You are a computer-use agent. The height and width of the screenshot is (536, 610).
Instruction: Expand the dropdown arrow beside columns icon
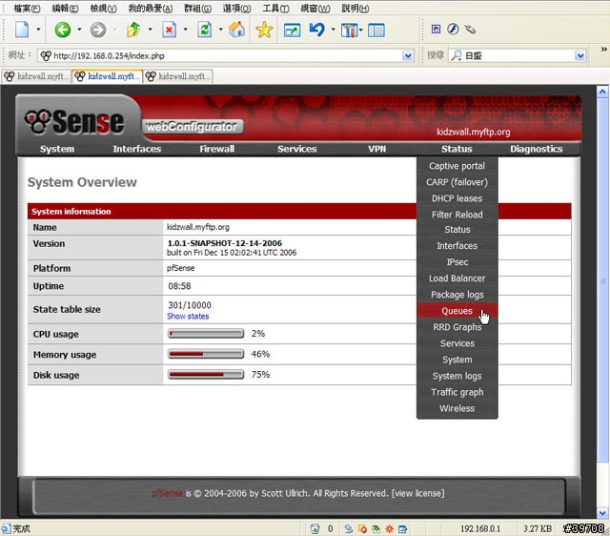360,30
